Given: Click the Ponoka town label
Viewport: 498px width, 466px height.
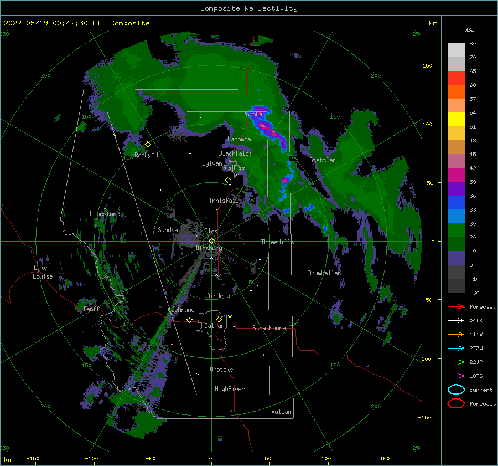Looking at the screenshot, I should [252, 114].
